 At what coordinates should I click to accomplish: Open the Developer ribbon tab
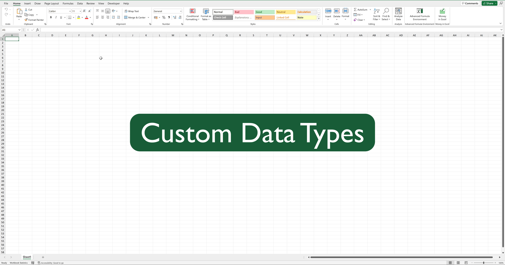coord(114,3)
